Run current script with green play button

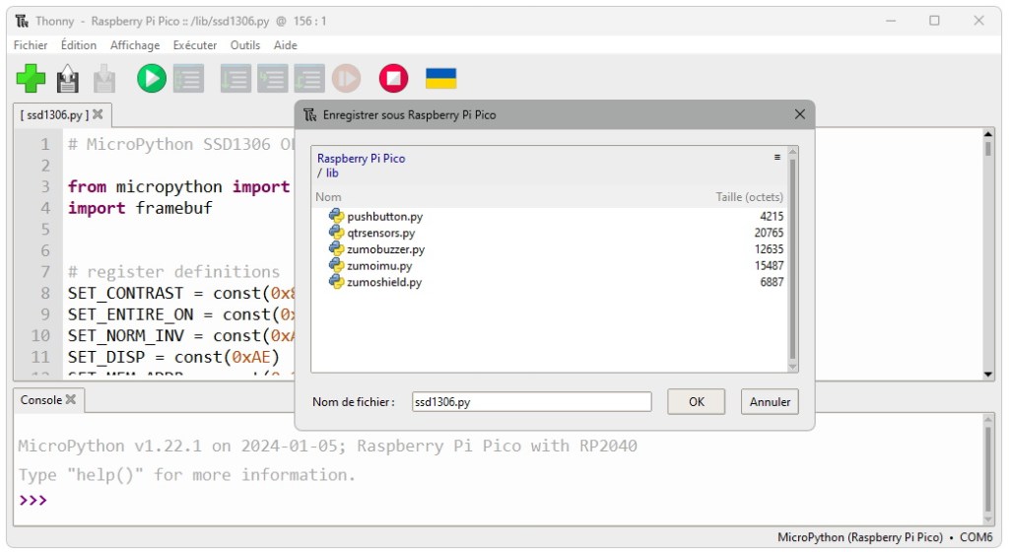(x=151, y=79)
